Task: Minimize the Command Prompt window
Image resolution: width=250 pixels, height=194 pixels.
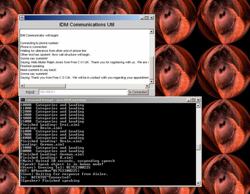Action: 189,100
